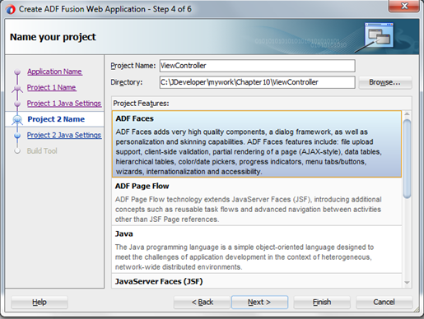424x319 pixels.
Task: Open Help for this wizard
Action: [40, 302]
